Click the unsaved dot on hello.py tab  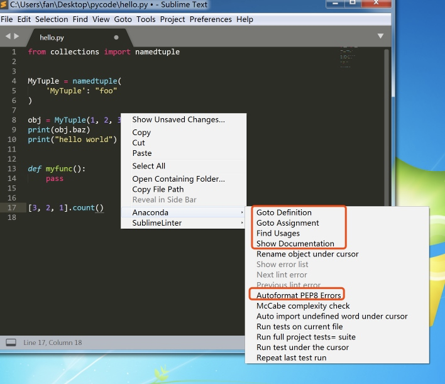[x=116, y=37]
